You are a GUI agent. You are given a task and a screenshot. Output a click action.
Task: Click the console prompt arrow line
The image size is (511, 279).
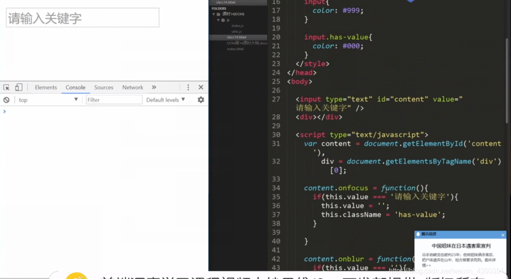pos(4,112)
